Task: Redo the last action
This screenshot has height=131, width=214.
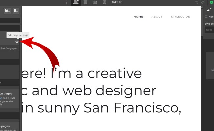Action: pos(203,2)
